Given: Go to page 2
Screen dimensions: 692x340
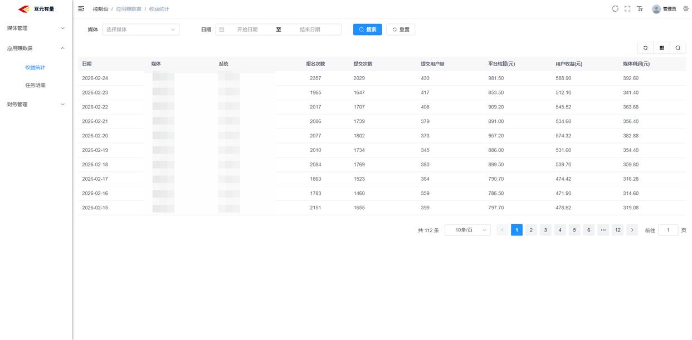Looking at the screenshot, I should 531,230.
